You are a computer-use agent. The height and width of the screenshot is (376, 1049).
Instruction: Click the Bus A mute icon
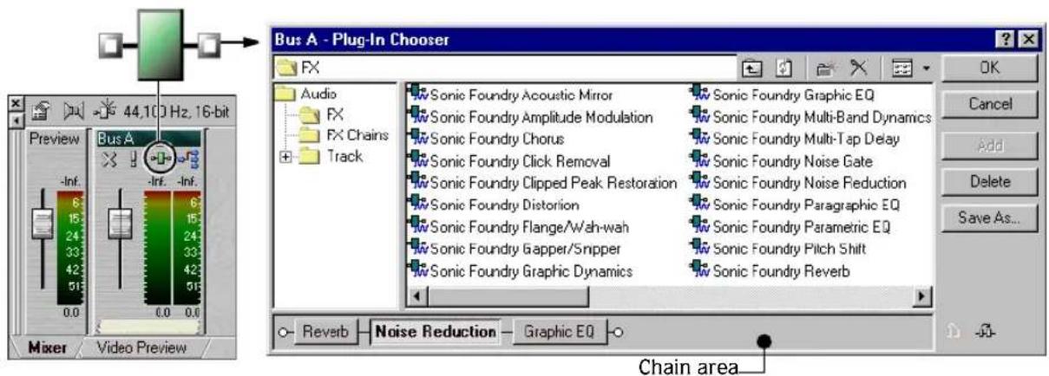112,159
